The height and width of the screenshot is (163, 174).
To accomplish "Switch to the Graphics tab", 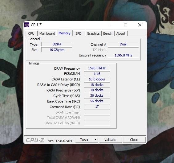I will 93,33.
